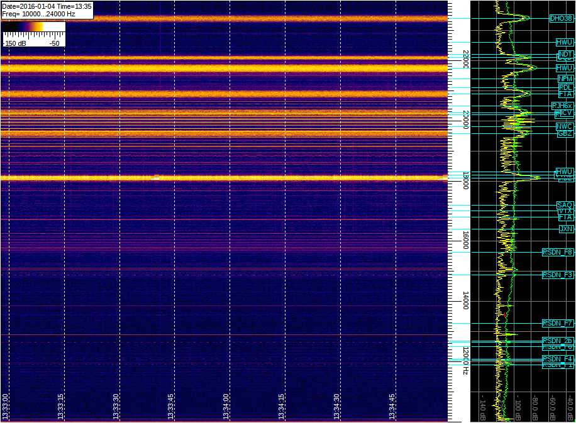Click the -40.0 dB amplitude axis label
Image resolution: width=576 pixels, height=423 pixels.
click(x=570, y=407)
